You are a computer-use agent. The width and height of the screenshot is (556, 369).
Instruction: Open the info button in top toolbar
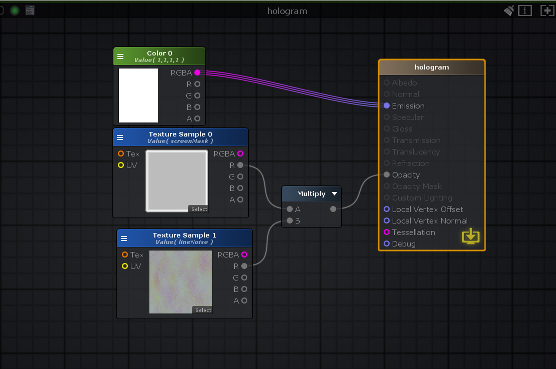(525, 10)
